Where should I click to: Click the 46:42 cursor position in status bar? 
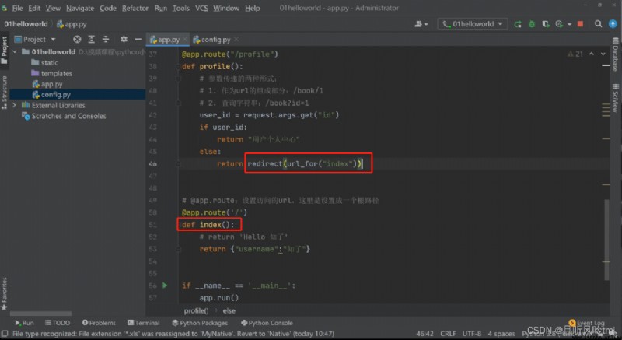[425, 334]
